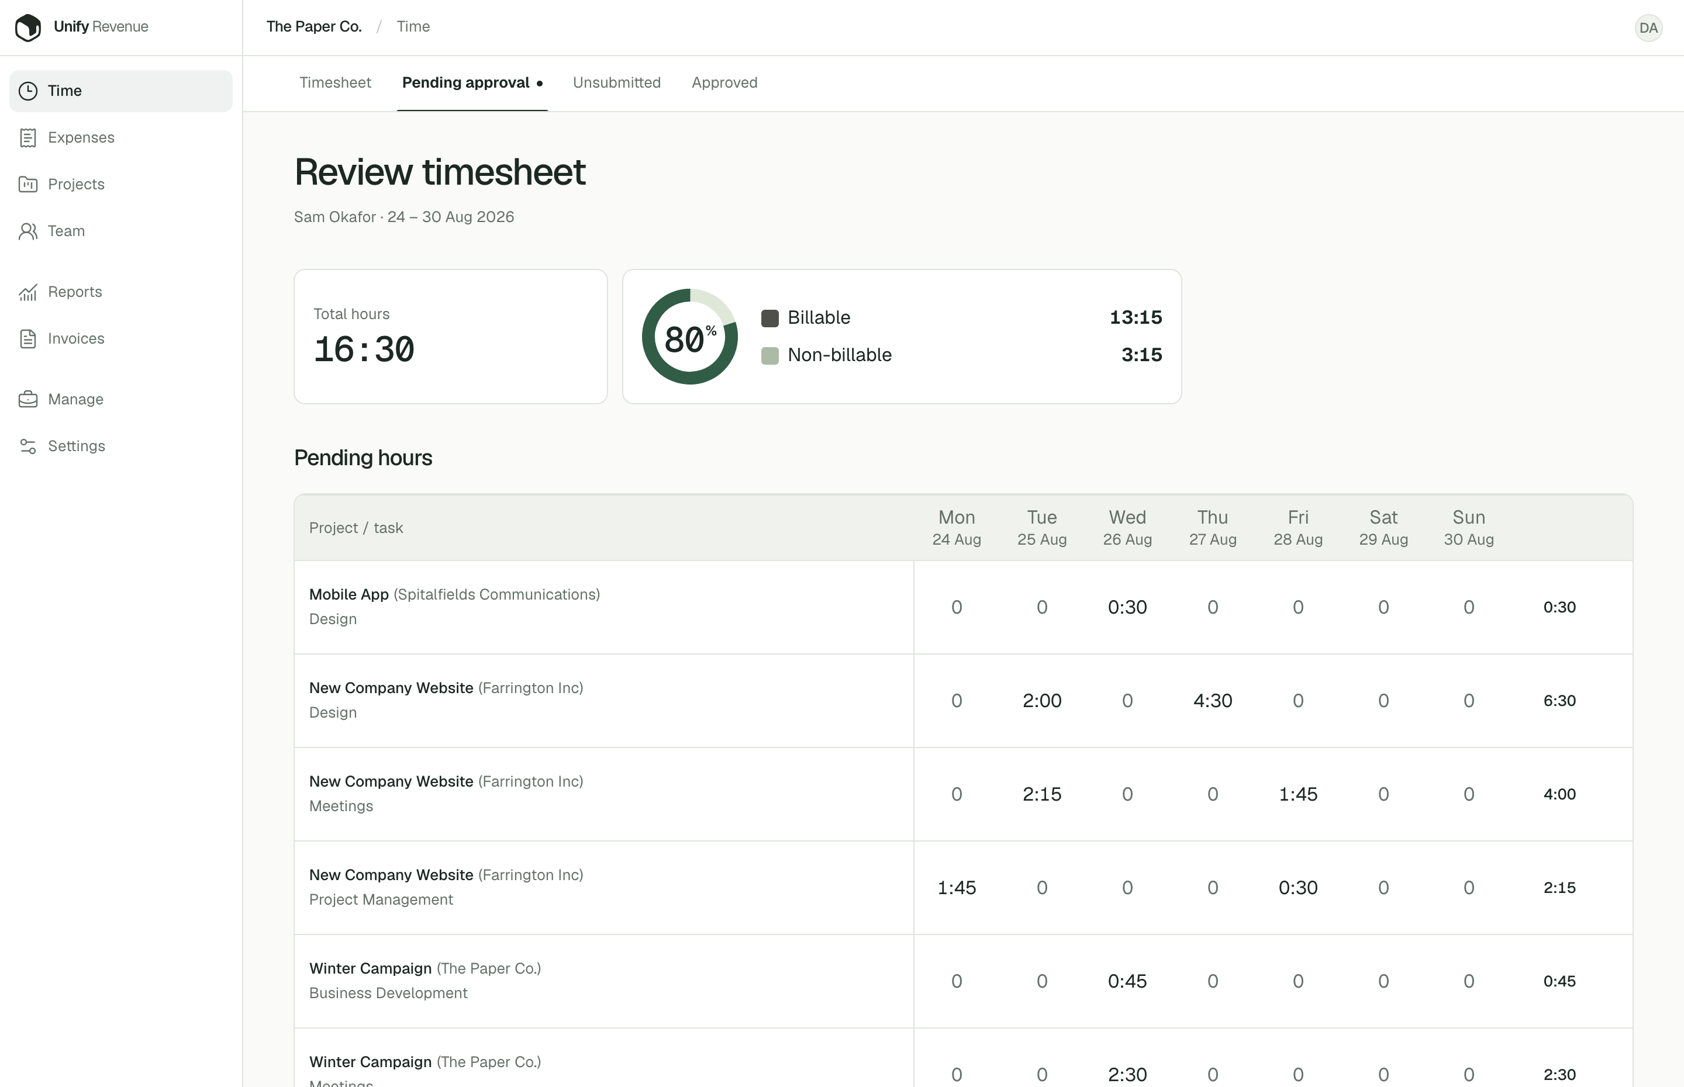Click the people icon beside Team
1684x1087 pixels.
[28, 231]
